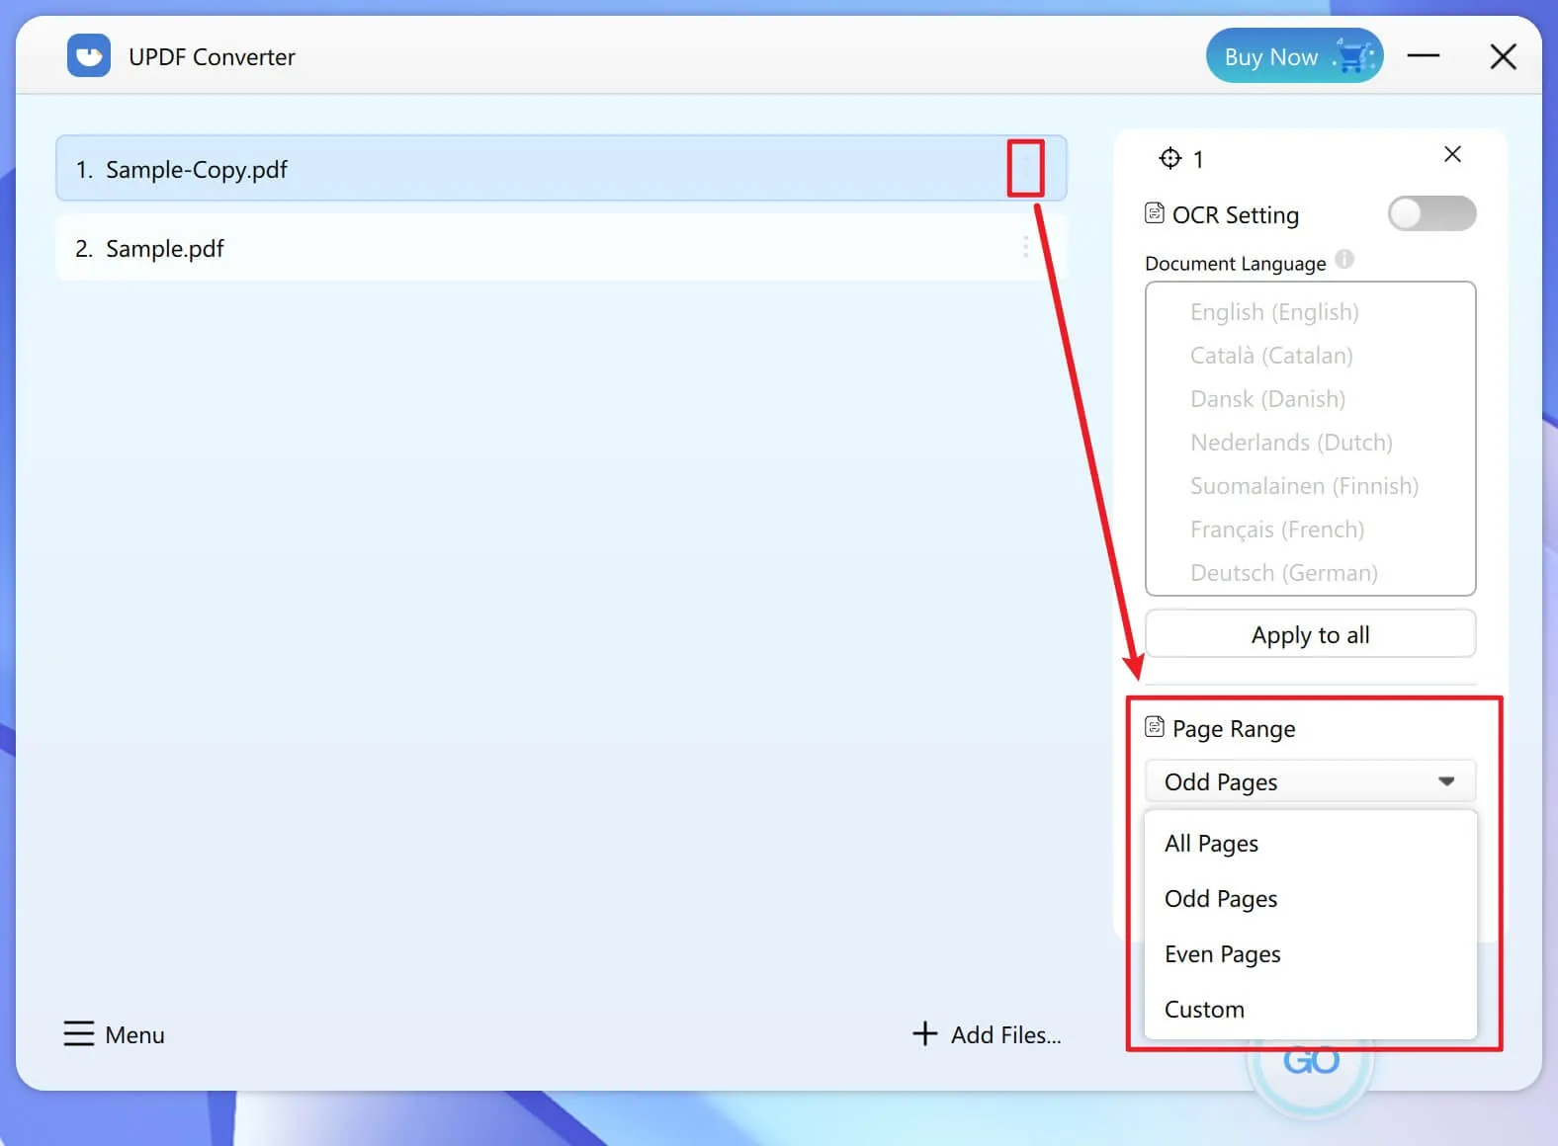Select Dansk (Danish) in the language list
The image size is (1558, 1146).
[1267, 399]
